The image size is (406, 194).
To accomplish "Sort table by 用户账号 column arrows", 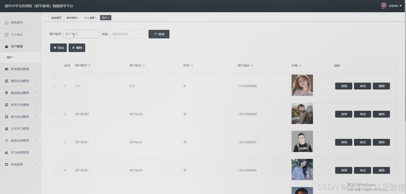I will 89,65.
